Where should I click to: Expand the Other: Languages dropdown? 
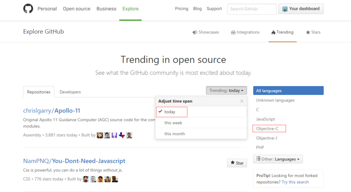click(x=278, y=159)
